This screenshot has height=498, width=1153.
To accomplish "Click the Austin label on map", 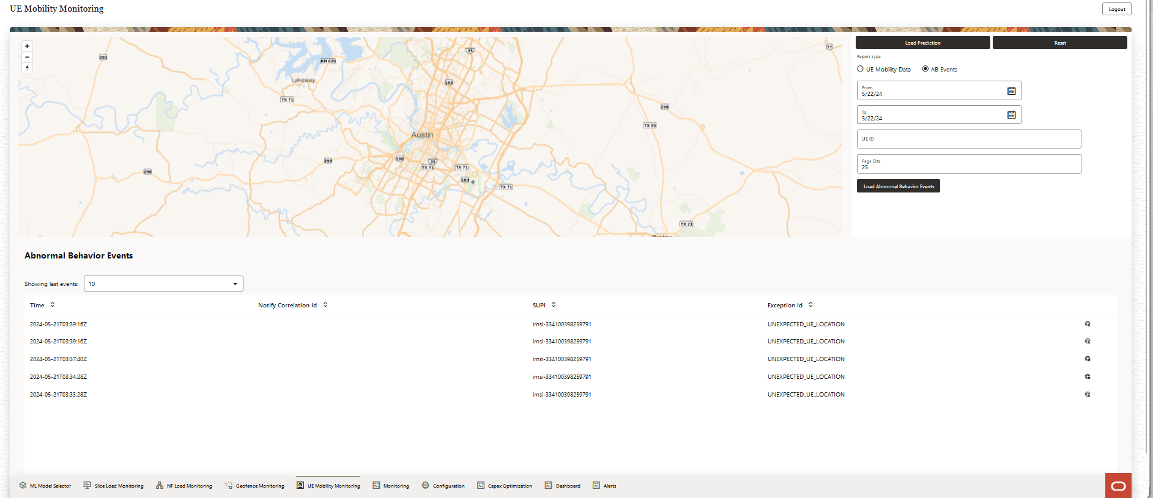I will point(422,135).
